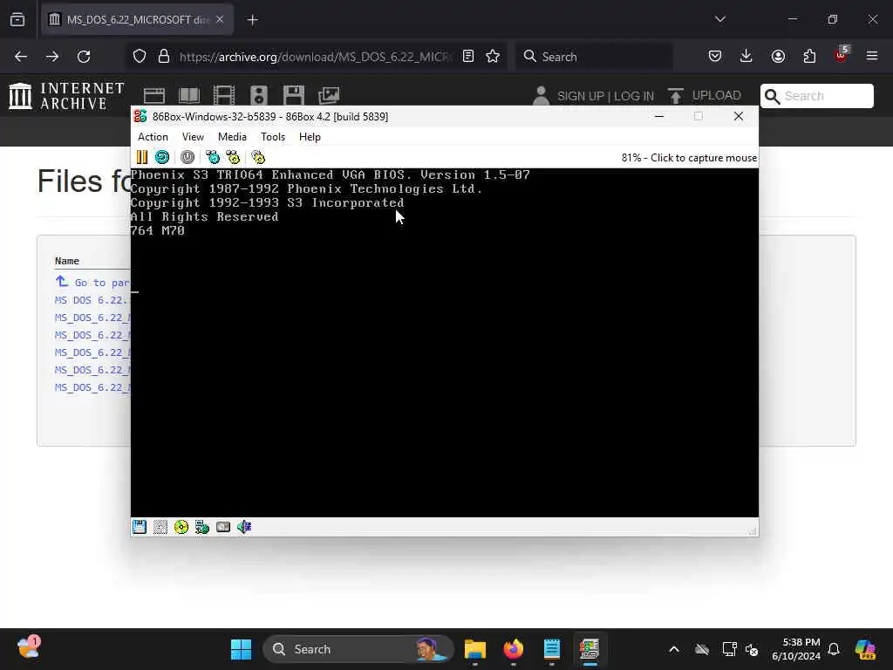893x670 pixels.
Task: Go back one page in Firefox
Action: [x=21, y=57]
